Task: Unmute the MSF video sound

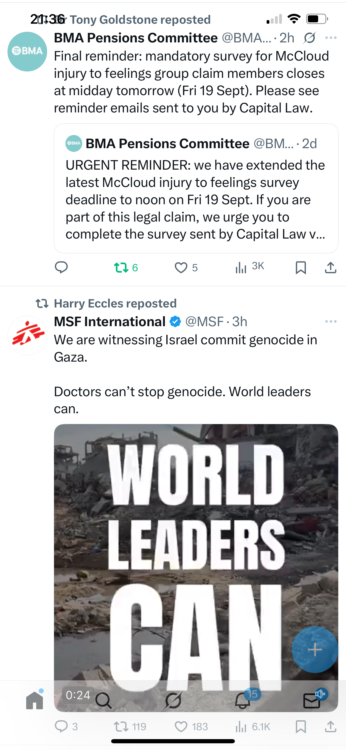Action: pyautogui.click(x=321, y=694)
